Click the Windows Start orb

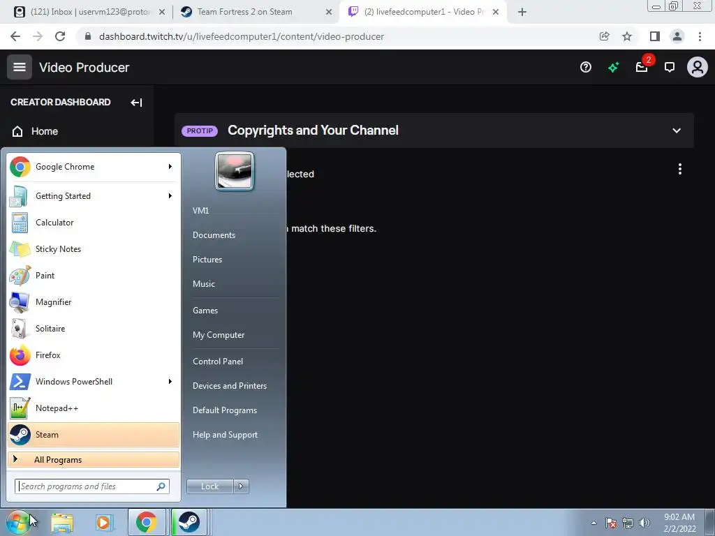(17, 522)
